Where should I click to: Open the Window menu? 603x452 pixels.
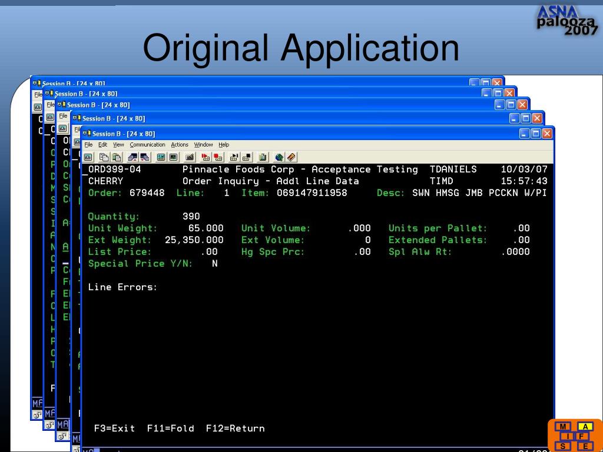(203, 145)
